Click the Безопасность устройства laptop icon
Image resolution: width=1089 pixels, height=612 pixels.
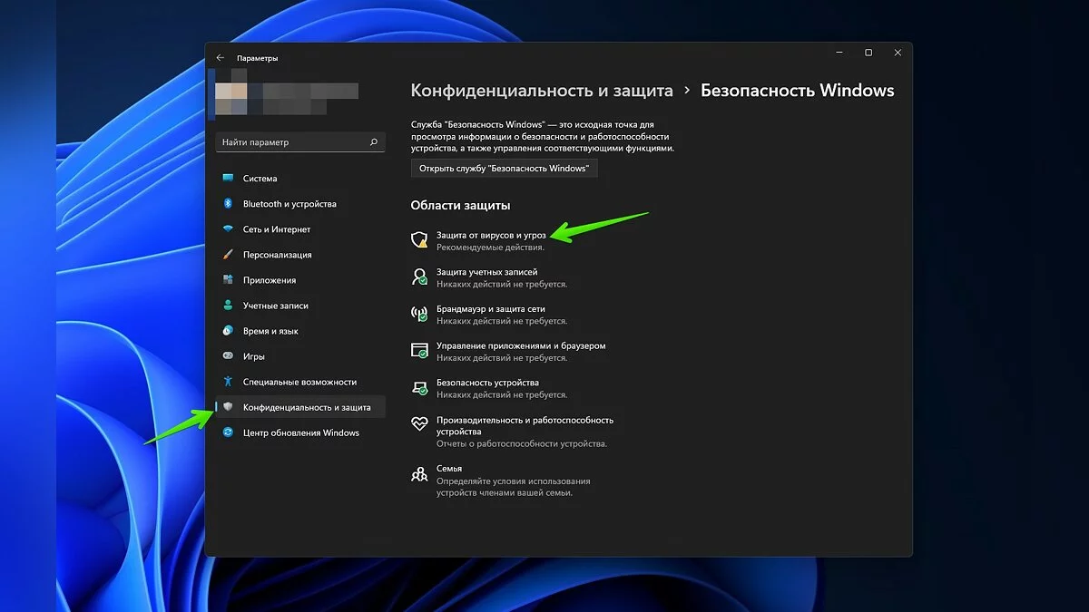coord(419,388)
